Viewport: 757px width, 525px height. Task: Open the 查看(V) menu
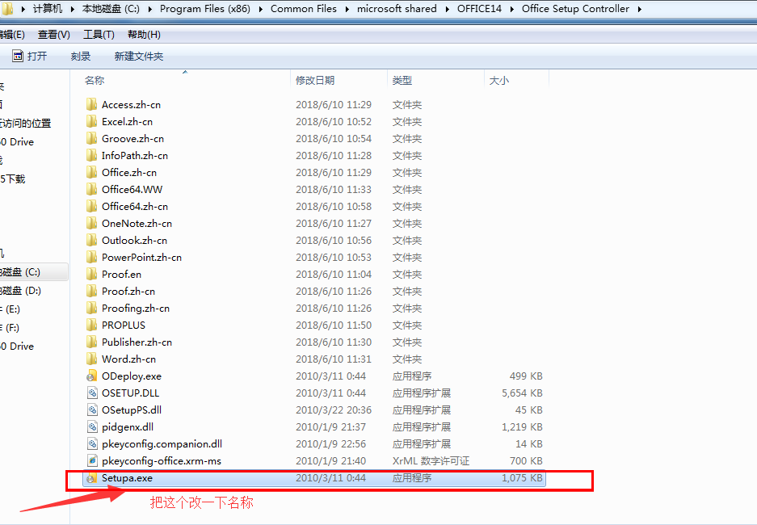54,34
